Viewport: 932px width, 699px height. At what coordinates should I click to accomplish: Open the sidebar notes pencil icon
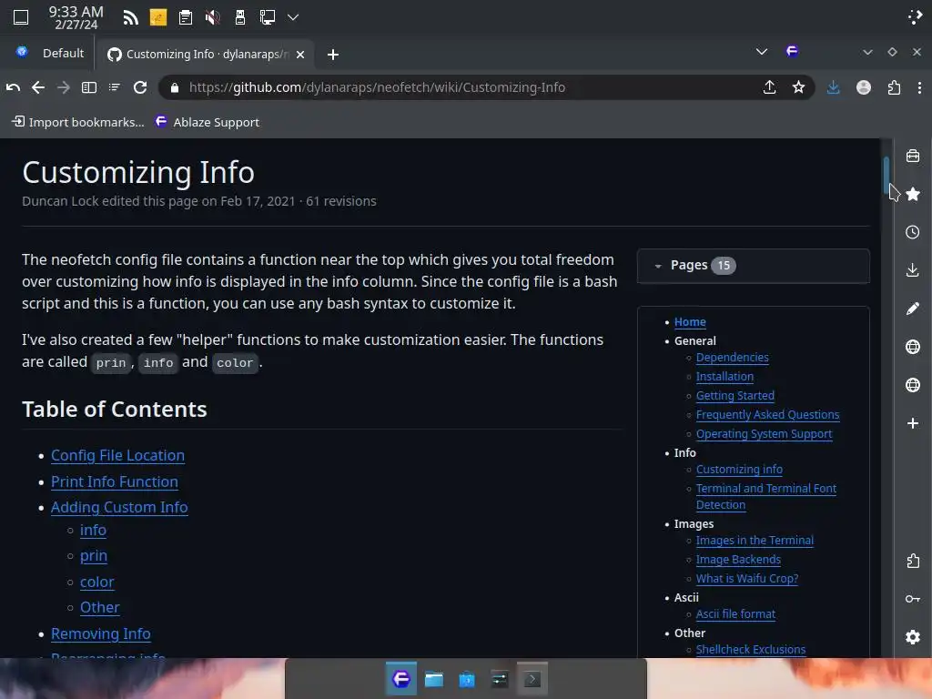coord(913,309)
